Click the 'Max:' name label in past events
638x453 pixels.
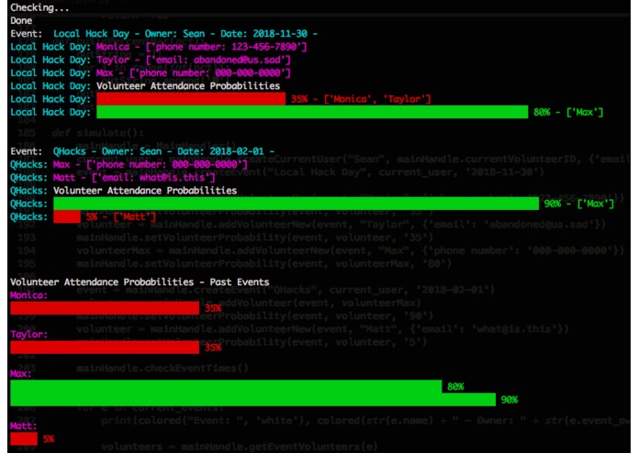21,373
